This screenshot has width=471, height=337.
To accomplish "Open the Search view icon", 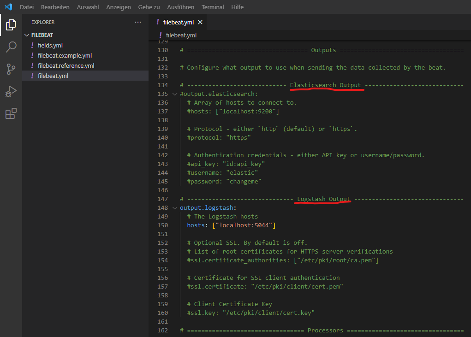I will click(x=11, y=47).
